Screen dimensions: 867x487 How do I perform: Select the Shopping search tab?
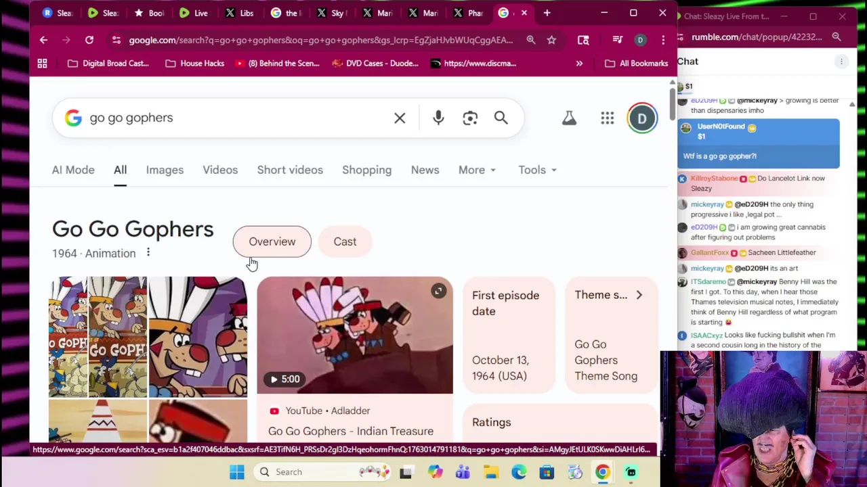coord(366,170)
